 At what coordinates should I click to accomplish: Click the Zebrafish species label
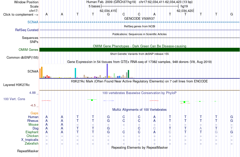[x=32, y=144]
